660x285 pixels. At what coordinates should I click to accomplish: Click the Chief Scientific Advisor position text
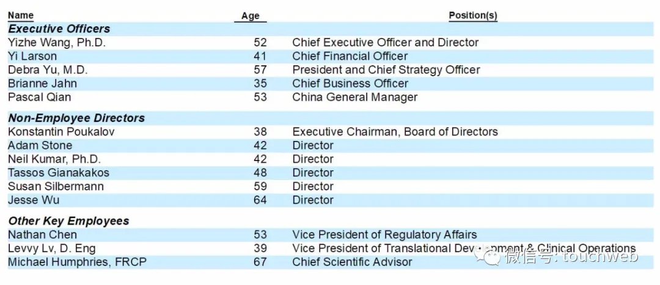352,262
